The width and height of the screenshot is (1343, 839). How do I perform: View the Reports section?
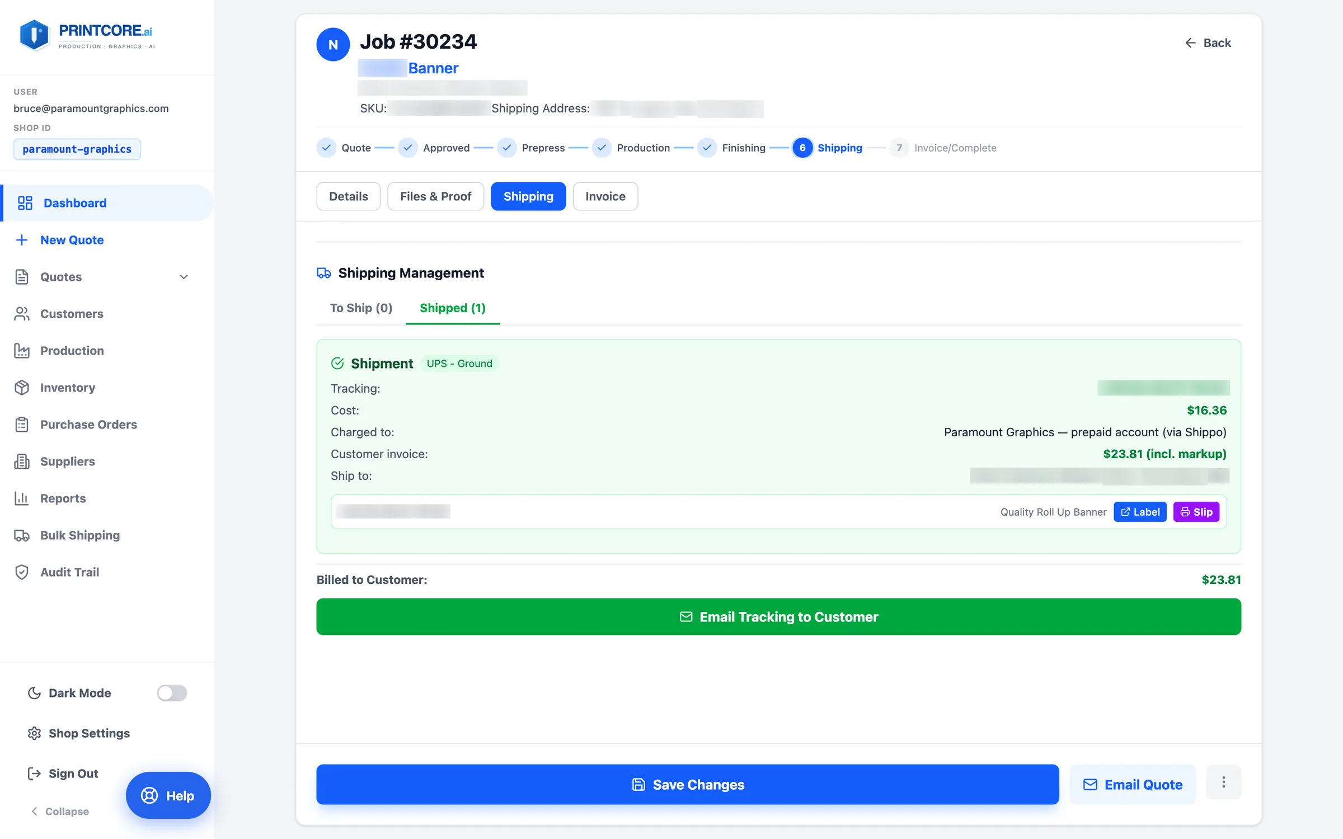[x=63, y=498]
